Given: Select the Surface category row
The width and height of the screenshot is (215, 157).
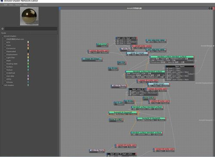Looking at the screenshot, I should pos(9,67).
